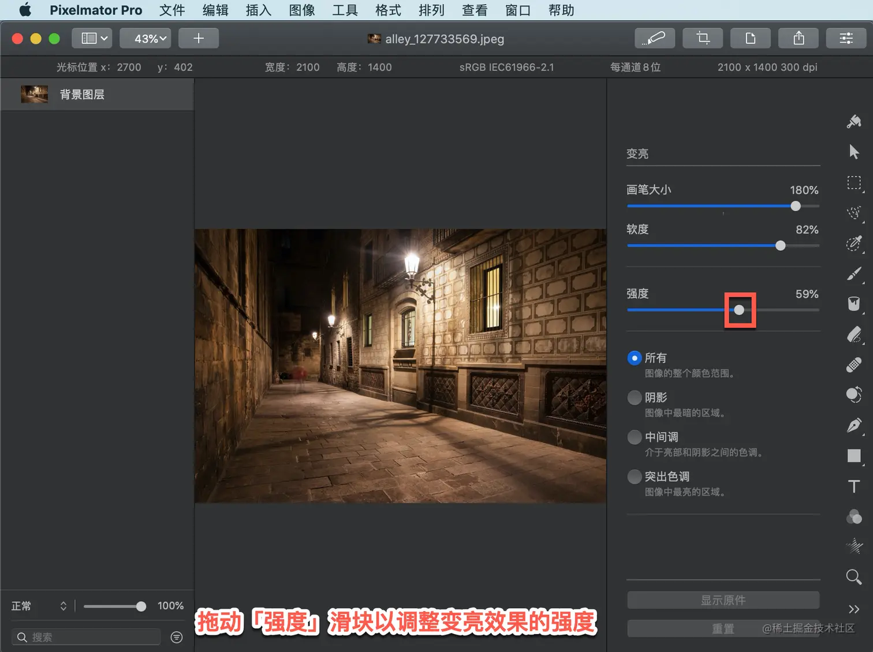
Task: Open the 43% zoom dropdown
Action: [x=145, y=38]
